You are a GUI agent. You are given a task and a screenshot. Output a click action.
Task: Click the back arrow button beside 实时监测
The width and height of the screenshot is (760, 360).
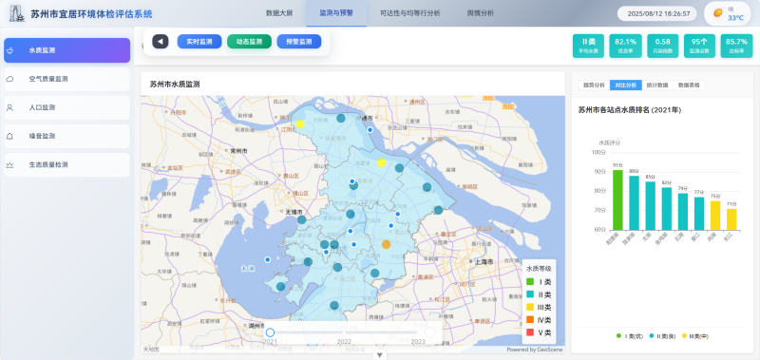(161, 42)
